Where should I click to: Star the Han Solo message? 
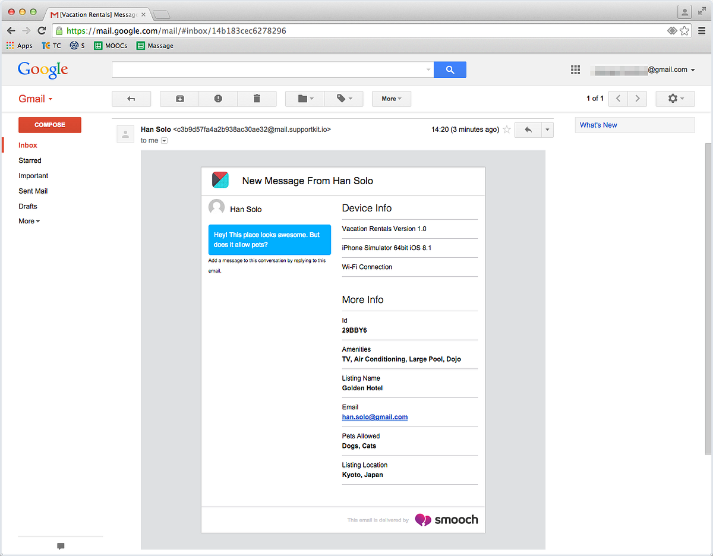(x=507, y=129)
